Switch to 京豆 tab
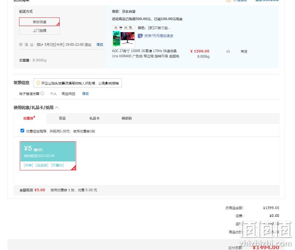 click(x=62, y=118)
